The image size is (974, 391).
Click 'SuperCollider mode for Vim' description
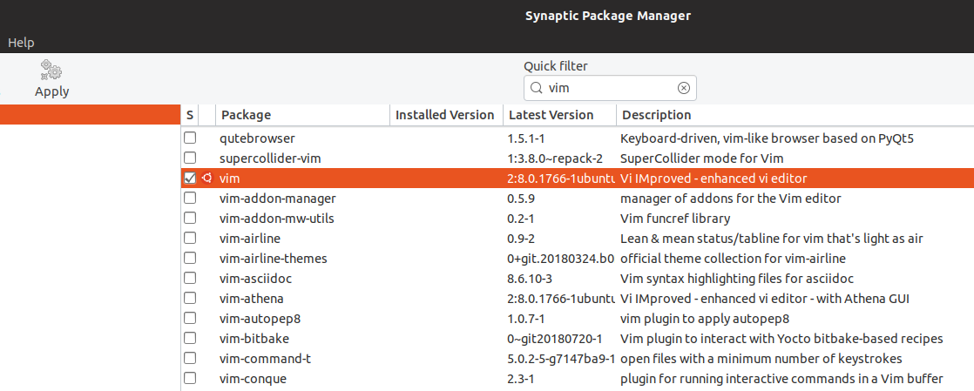(702, 158)
